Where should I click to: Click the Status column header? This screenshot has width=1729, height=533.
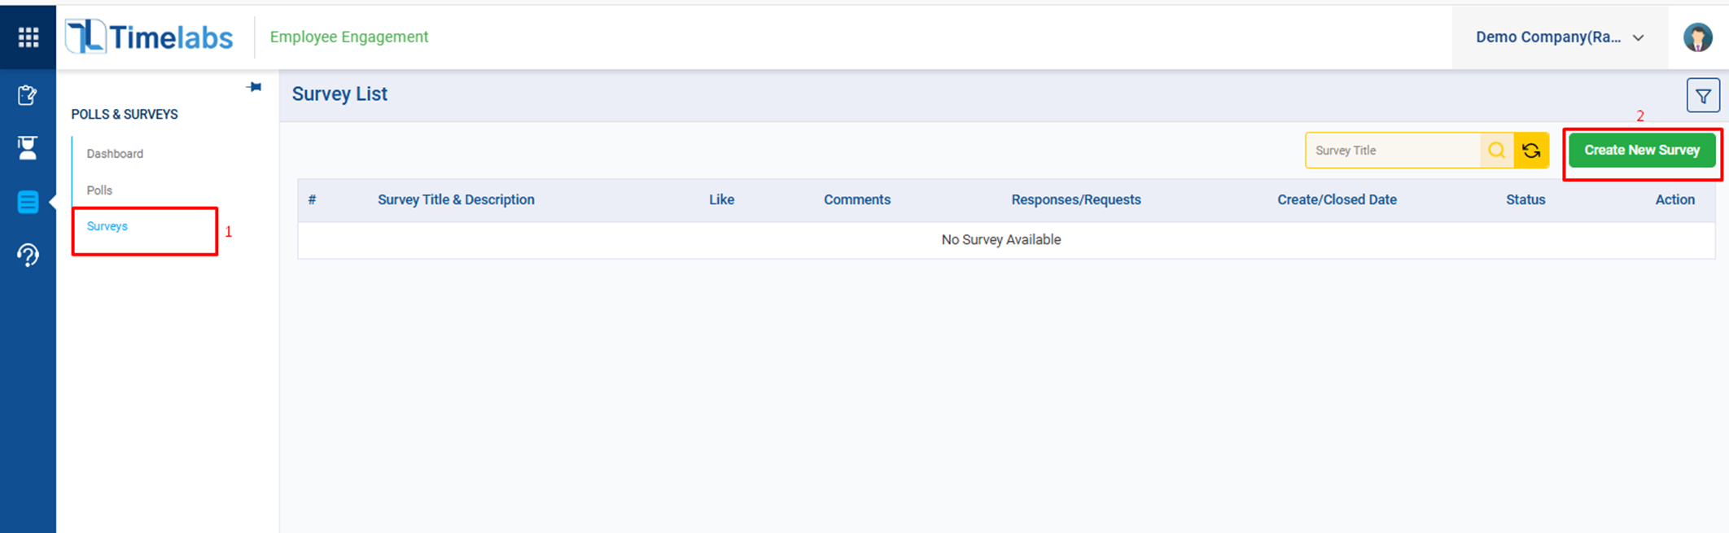tap(1525, 200)
